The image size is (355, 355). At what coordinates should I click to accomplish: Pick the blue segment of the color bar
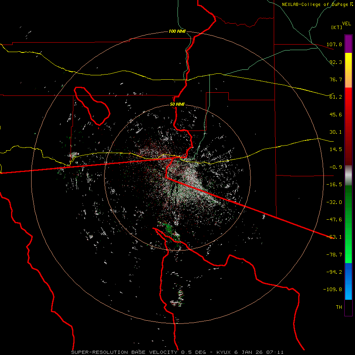(x=348, y=281)
